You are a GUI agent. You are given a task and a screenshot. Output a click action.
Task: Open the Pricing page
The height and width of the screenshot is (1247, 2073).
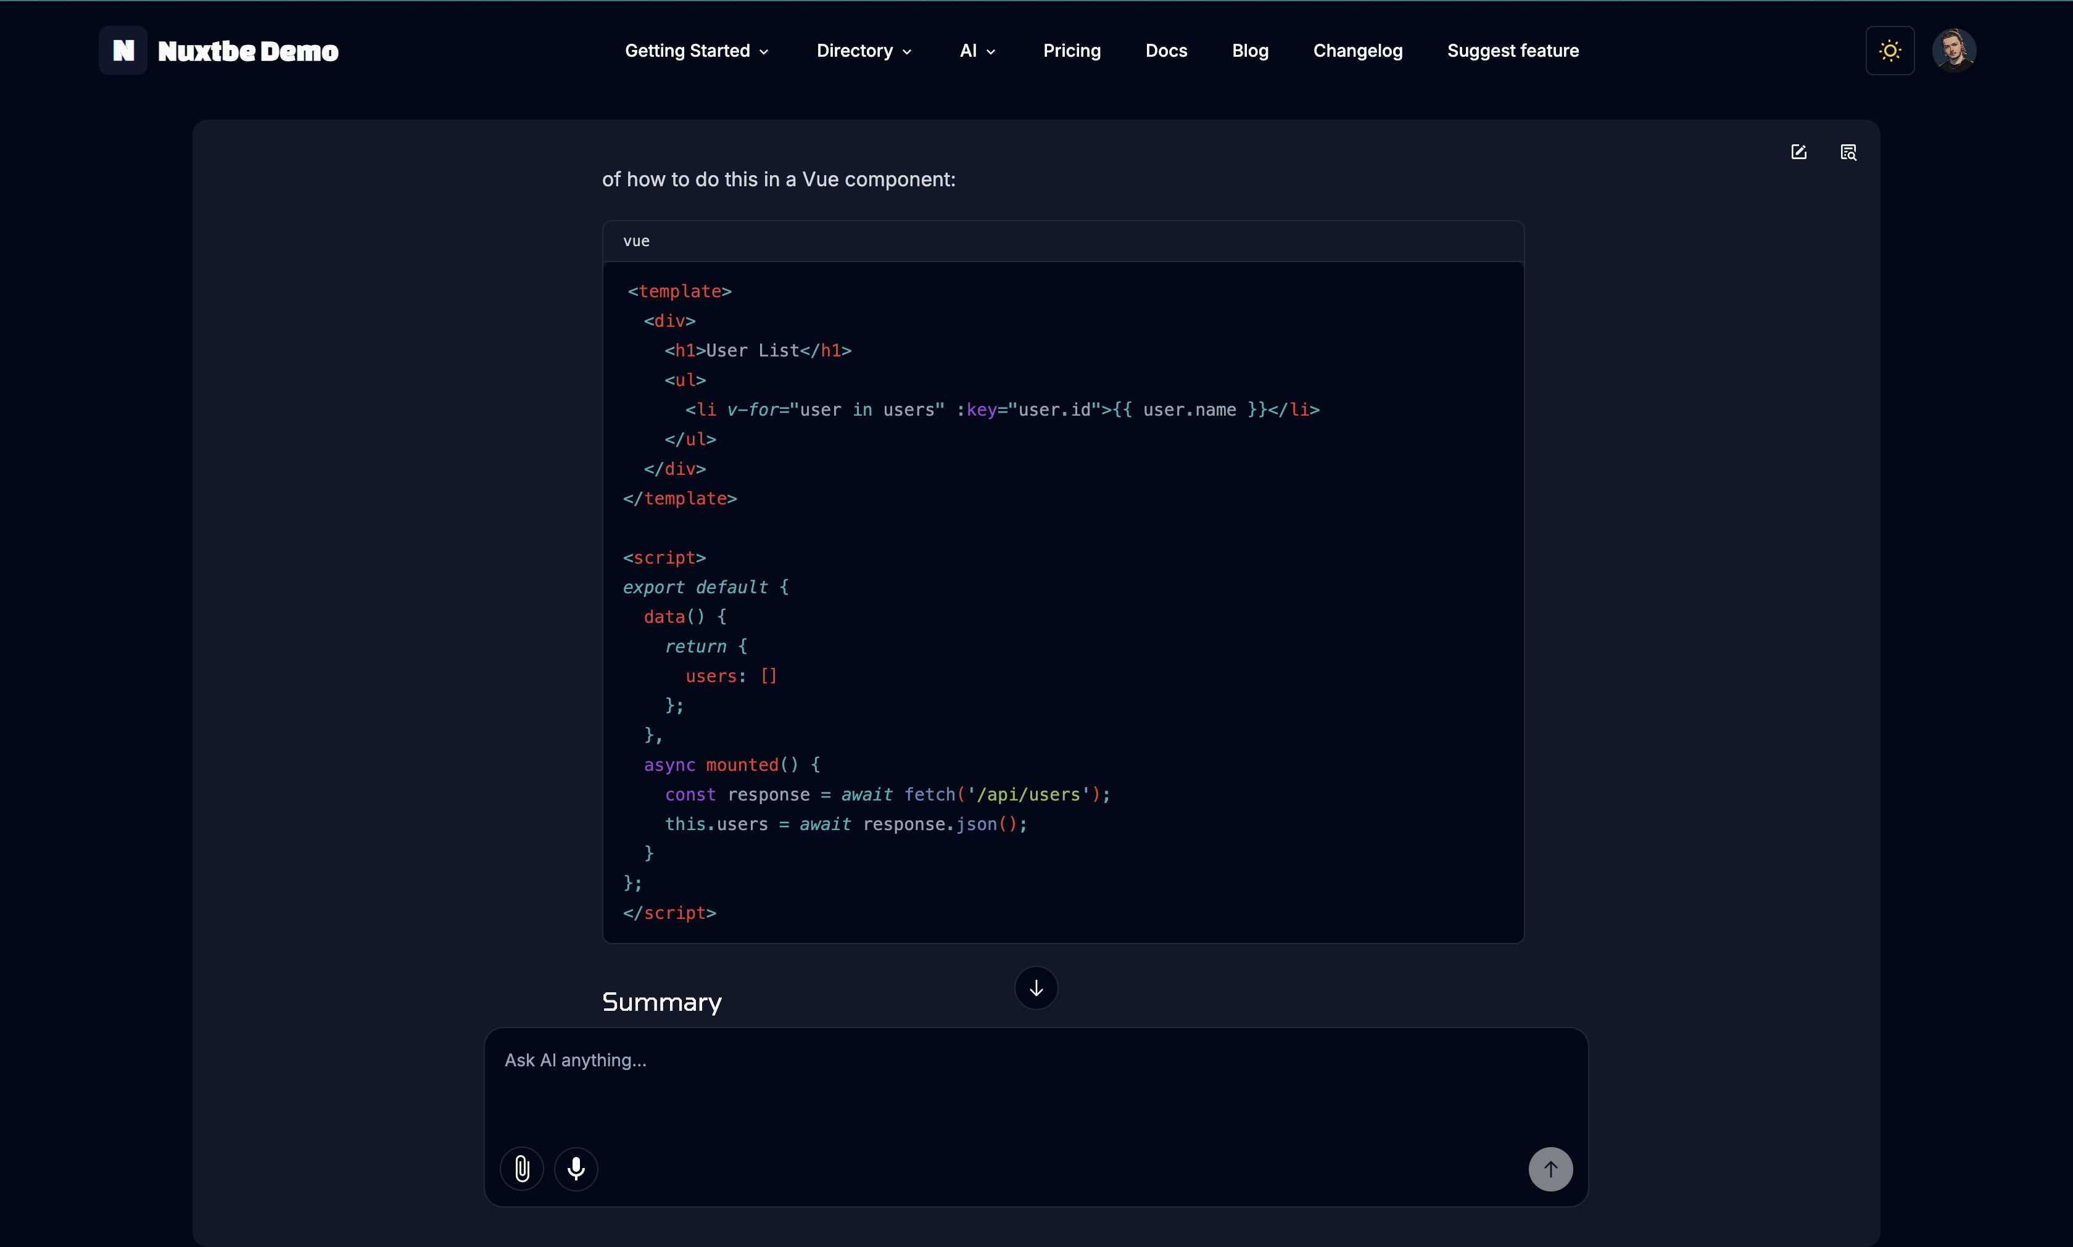(1072, 51)
